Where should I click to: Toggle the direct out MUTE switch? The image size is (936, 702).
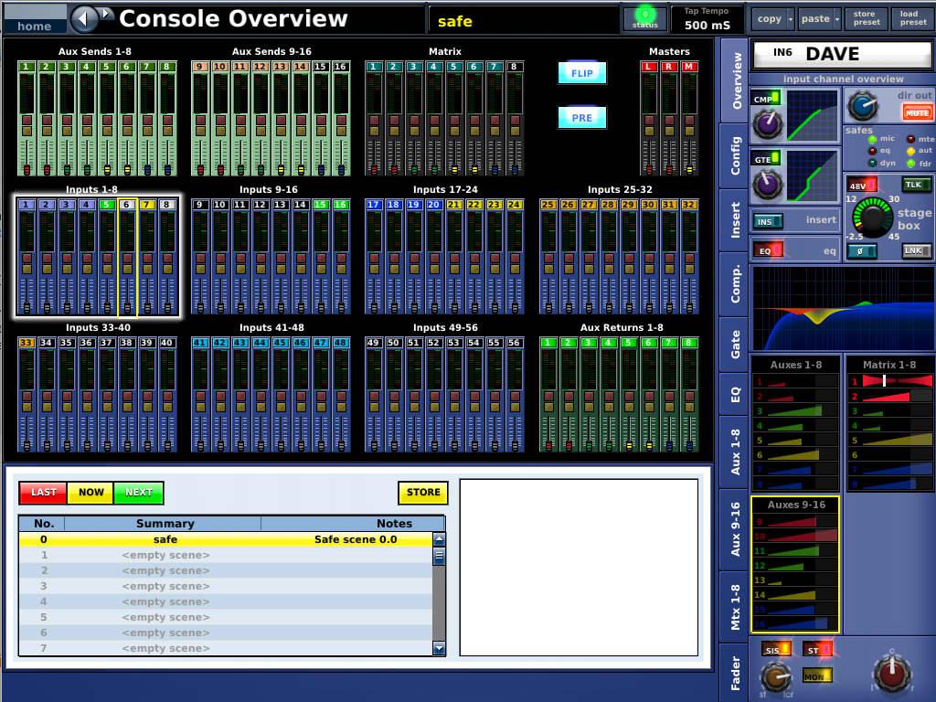(x=916, y=112)
